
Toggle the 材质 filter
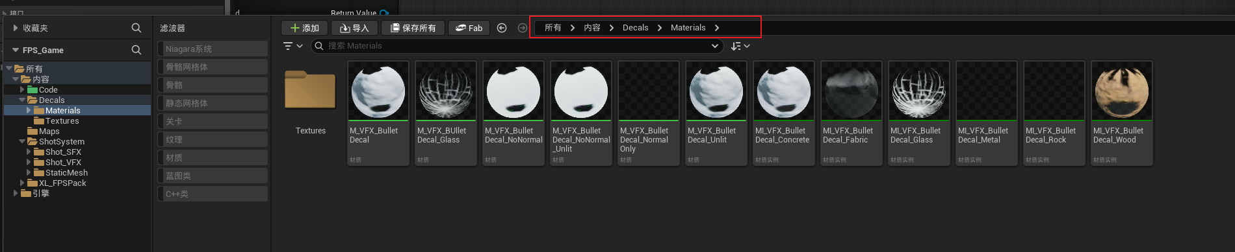213,157
